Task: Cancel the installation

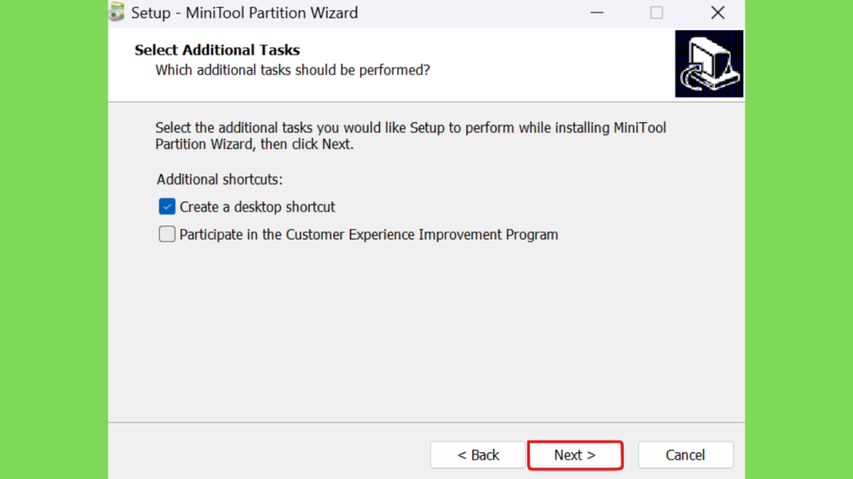Action: tap(686, 455)
